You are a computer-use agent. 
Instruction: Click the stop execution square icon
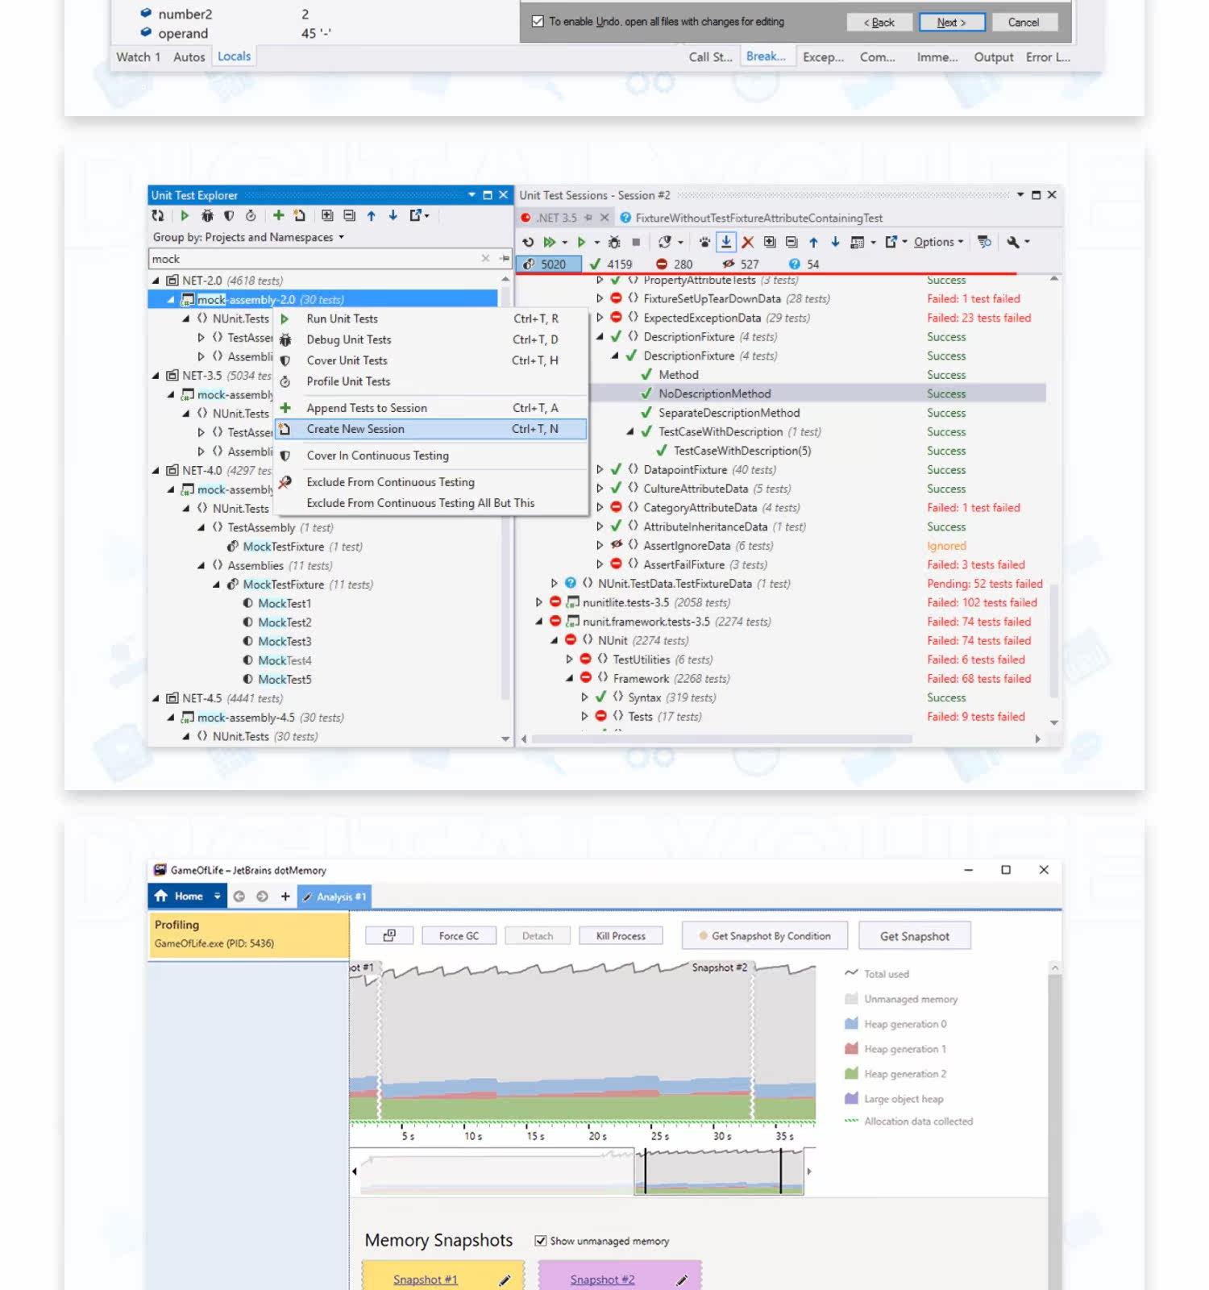click(x=636, y=242)
